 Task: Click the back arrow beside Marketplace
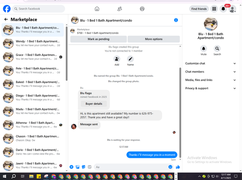[6, 19]
